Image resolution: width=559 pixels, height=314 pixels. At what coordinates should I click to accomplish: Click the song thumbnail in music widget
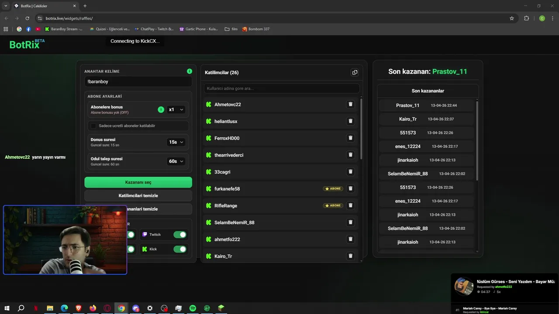pyautogui.click(x=464, y=287)
